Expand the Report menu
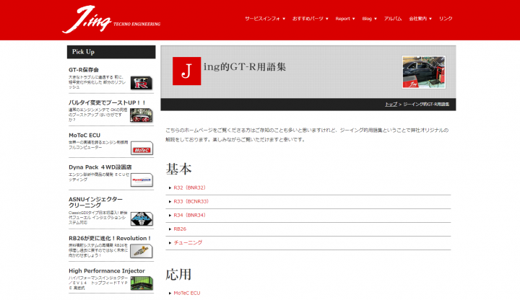The height and width of the screenshot is (300, 520). pos(345,19)
